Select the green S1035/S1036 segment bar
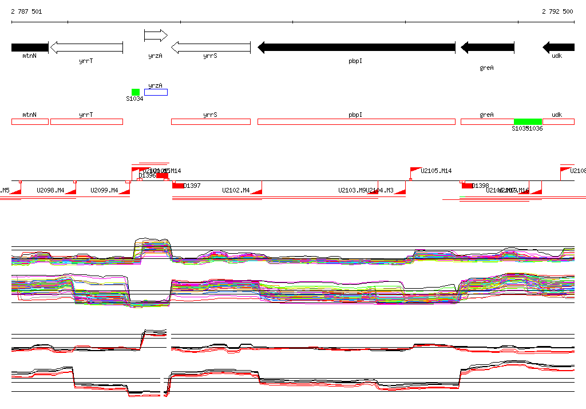The image size is (586, 409). point(528,121)
